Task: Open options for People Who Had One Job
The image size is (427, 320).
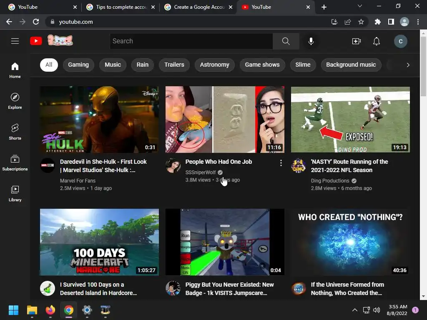Action: (x=281, y=163)
